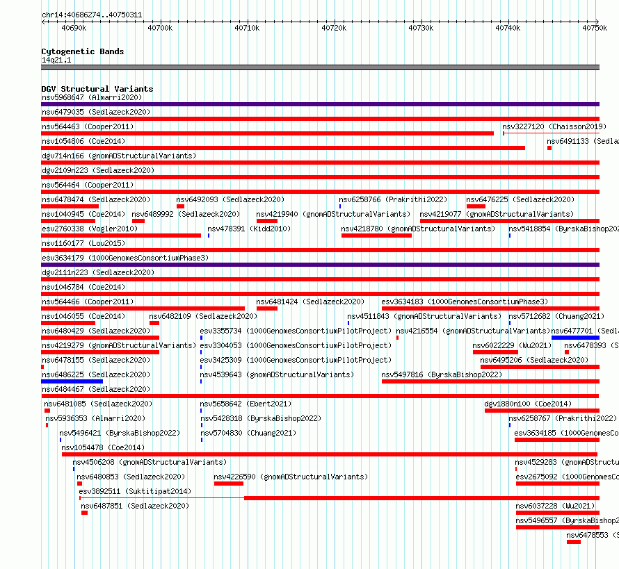
Task: Select nsv6476225 (Sedlazeck2020) label
Action: (x=520, y=199)
